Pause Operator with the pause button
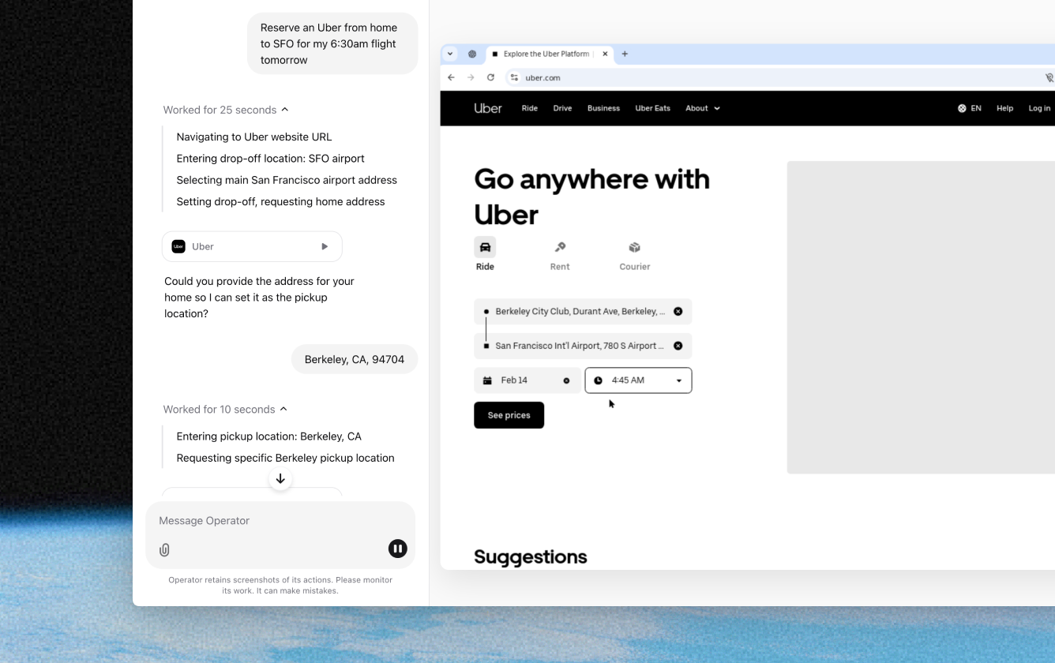Screen dimensions: 1055x663 click(x=397, y=549)
